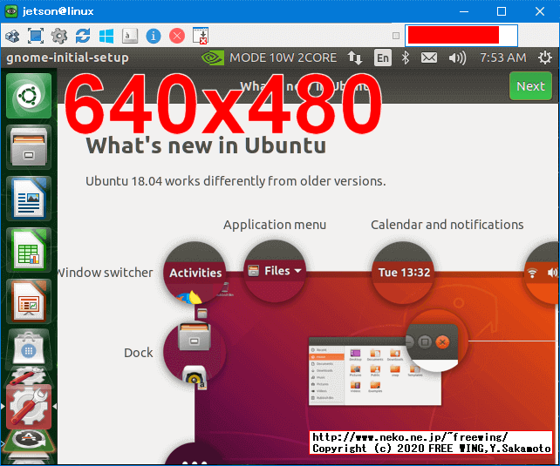Viewport: 560px width, 466px height.
Task: Refresh the remote screen
Action: tap(83, 36)
